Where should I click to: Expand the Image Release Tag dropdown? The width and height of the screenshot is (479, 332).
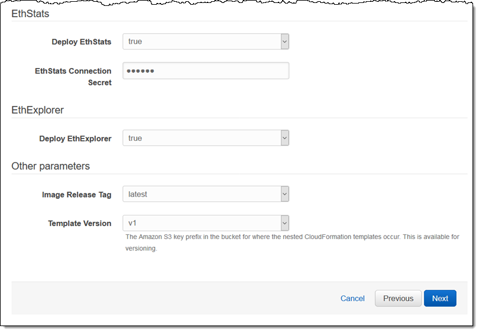(x=205, y=194)
